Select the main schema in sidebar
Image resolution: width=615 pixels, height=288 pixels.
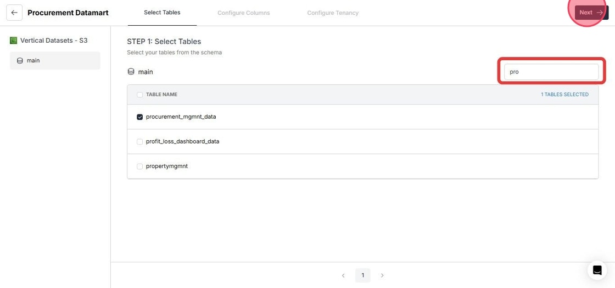[55, 61]
